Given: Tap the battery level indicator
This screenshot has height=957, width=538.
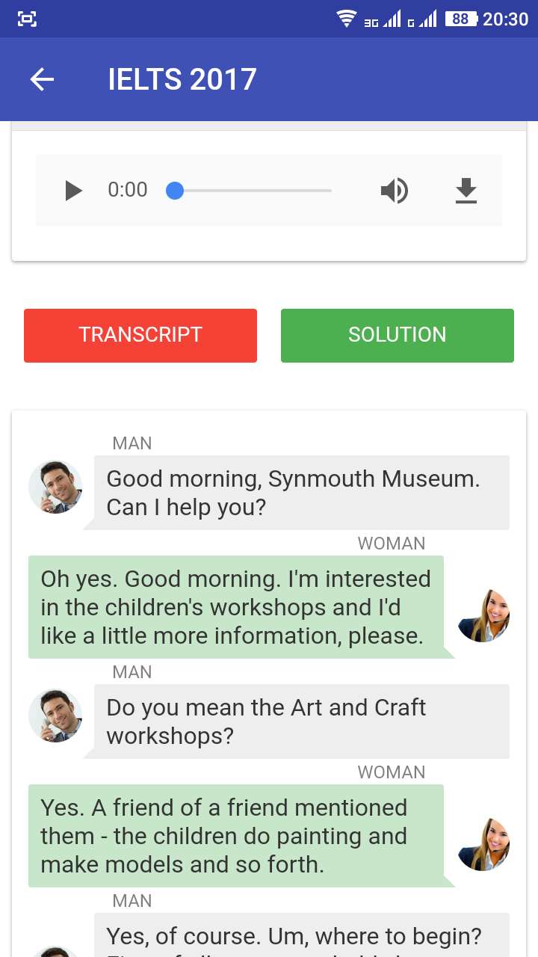Looking at the screenshot, I should [x=460, y=19].
